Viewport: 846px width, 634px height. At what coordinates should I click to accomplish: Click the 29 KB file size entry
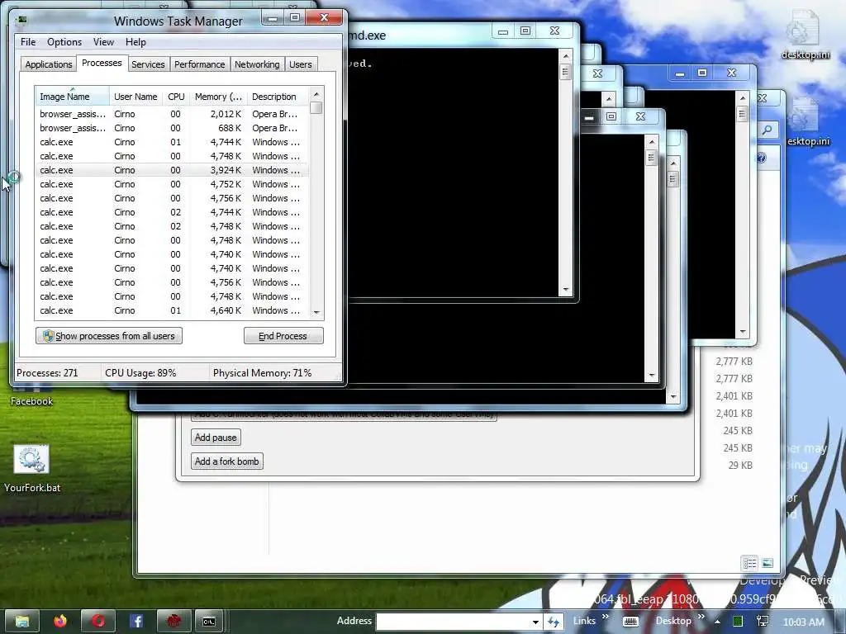[739, 465]
